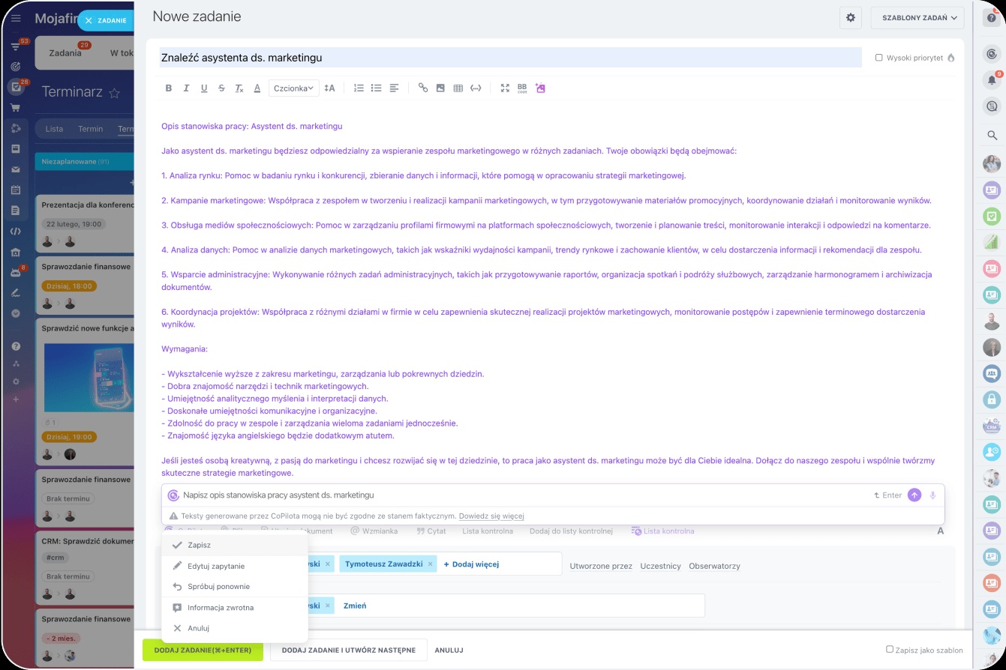Insert a hyperlink via link icon
This screenshot has width=1006, height=670.
423,88
